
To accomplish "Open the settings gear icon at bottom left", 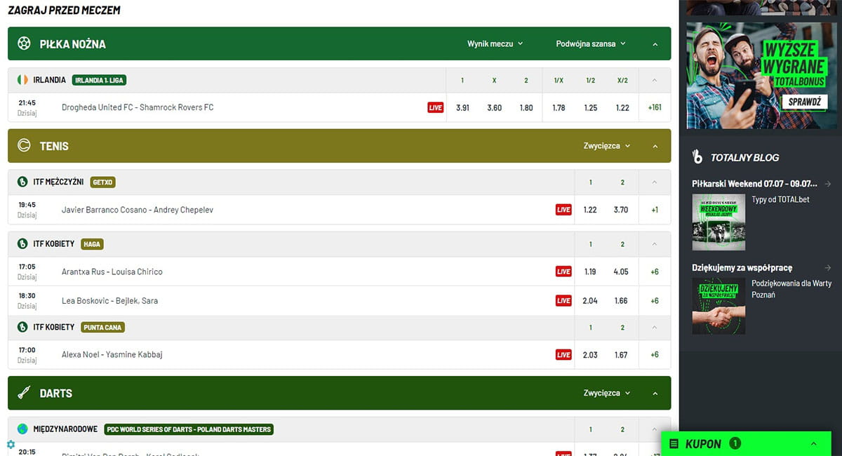I will (11, 444).
